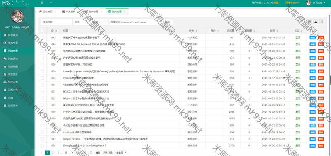This screenshot has width=331, height=156.
Task: Check the box for article ID 631
Action: coord(43,105)
